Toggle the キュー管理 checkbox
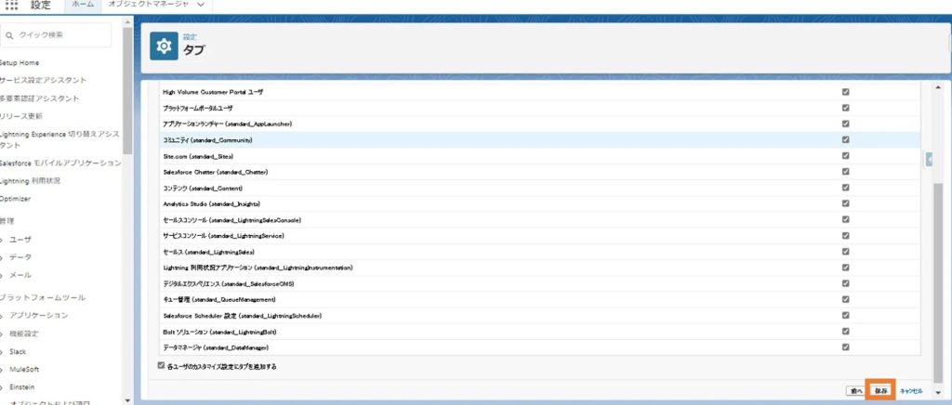The image size is (952, 405). tap(845, 299)
